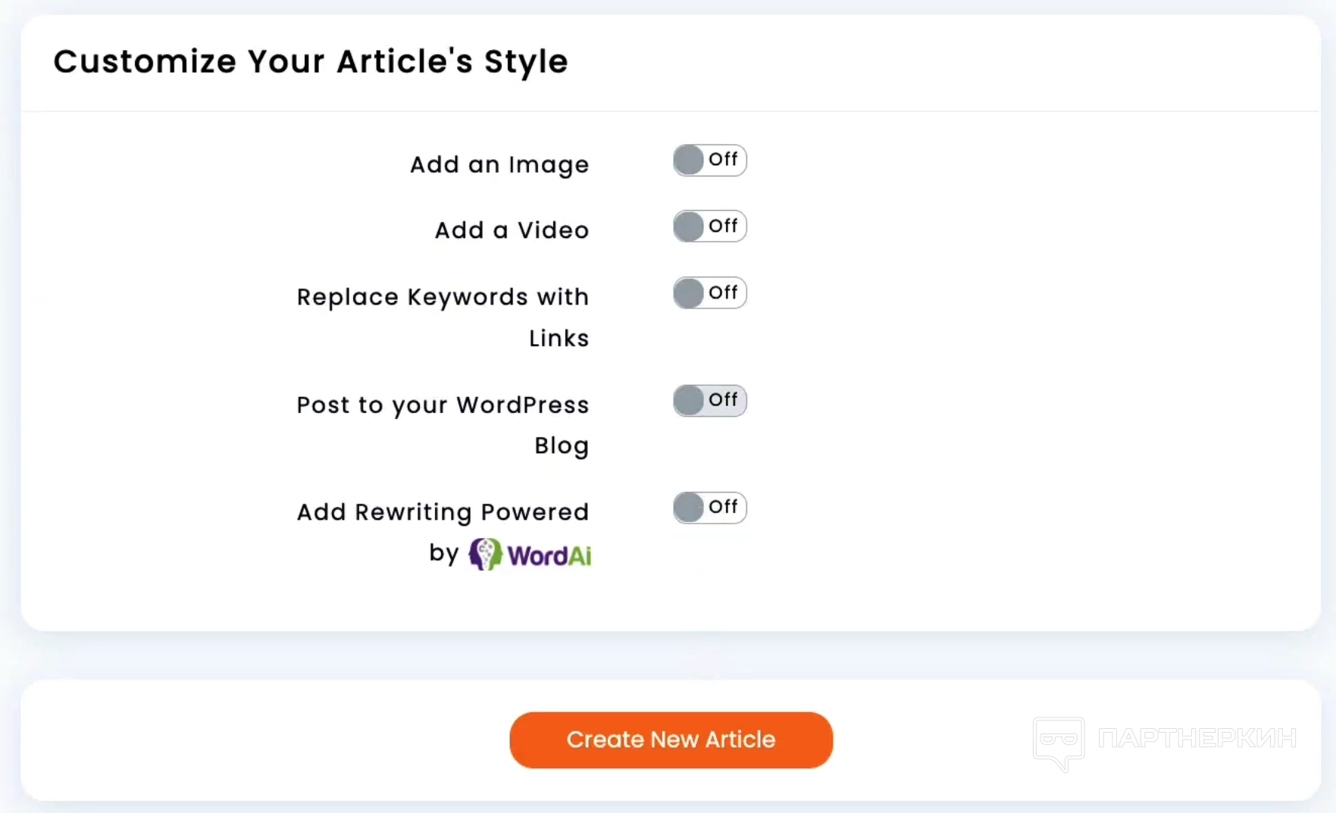Click the 'Post to your WordPress' label text

click(443, 405)
